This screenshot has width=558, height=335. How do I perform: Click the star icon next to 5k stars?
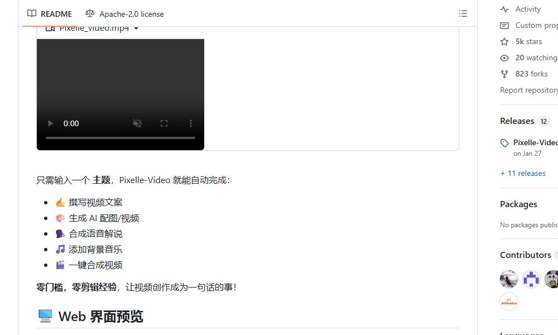(505, 41)
